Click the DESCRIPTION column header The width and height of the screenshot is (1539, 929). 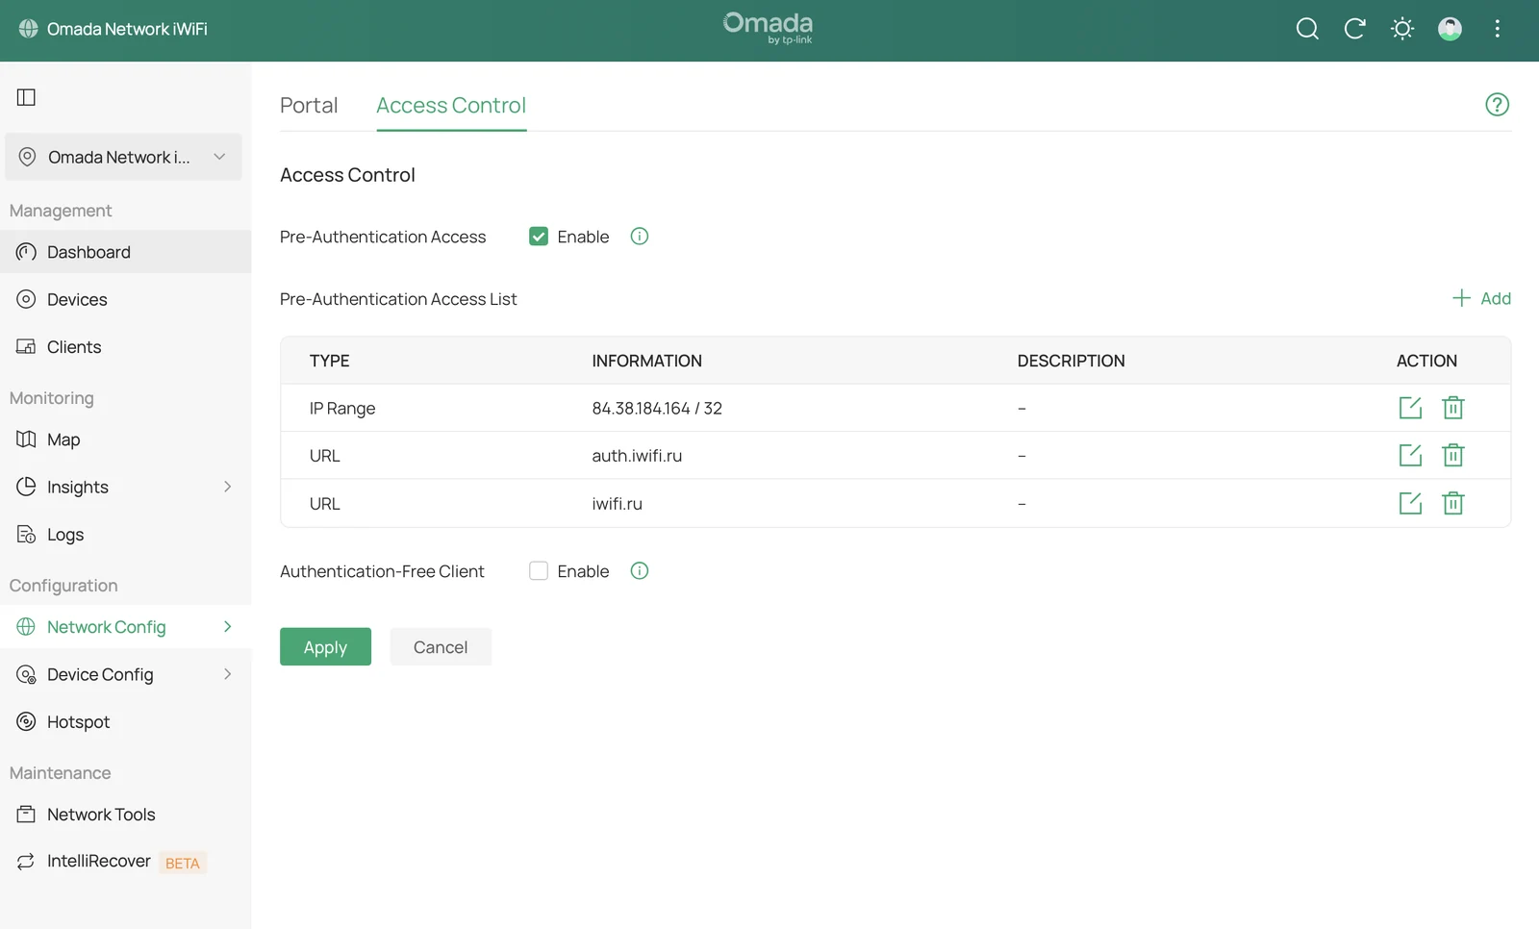[x=1071, y=361]
